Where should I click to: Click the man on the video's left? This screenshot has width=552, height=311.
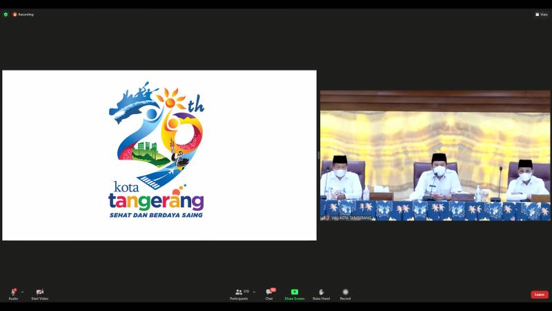pyautogui.click(x=339, y=180)
